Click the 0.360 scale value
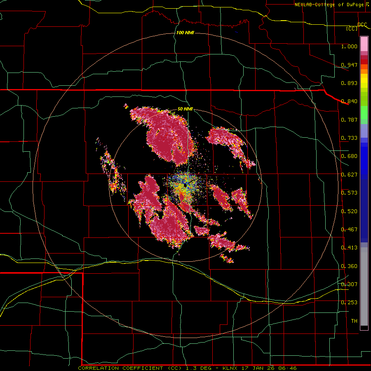Screen dimensions: 371x371 [x=349, y=266]
